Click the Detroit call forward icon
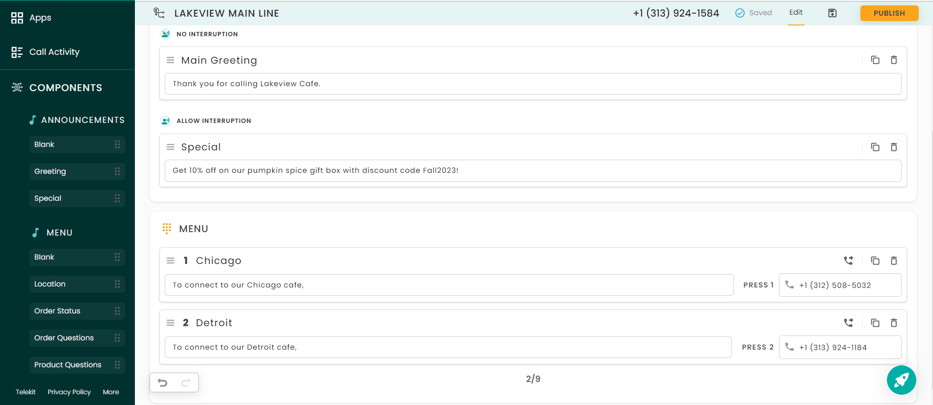 coord(849,323)
